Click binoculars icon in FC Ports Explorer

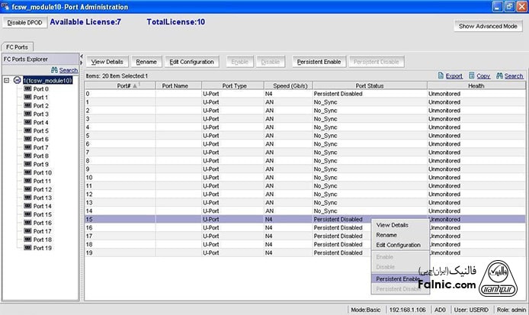(x=55, y=70)
